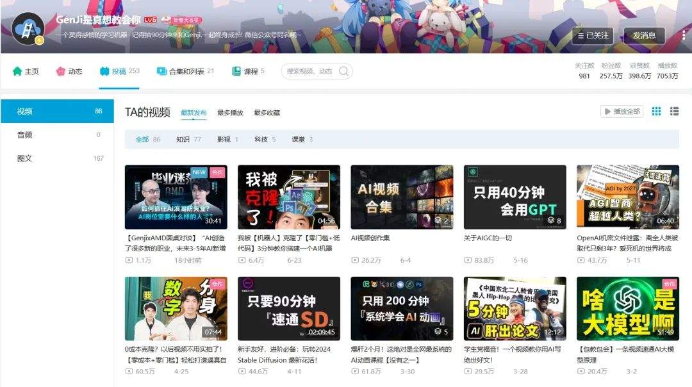Image resolution: width=692 pixels, height=387 pixels.
Task: Click the NEW badge on the first video
Action: [199, 172]
